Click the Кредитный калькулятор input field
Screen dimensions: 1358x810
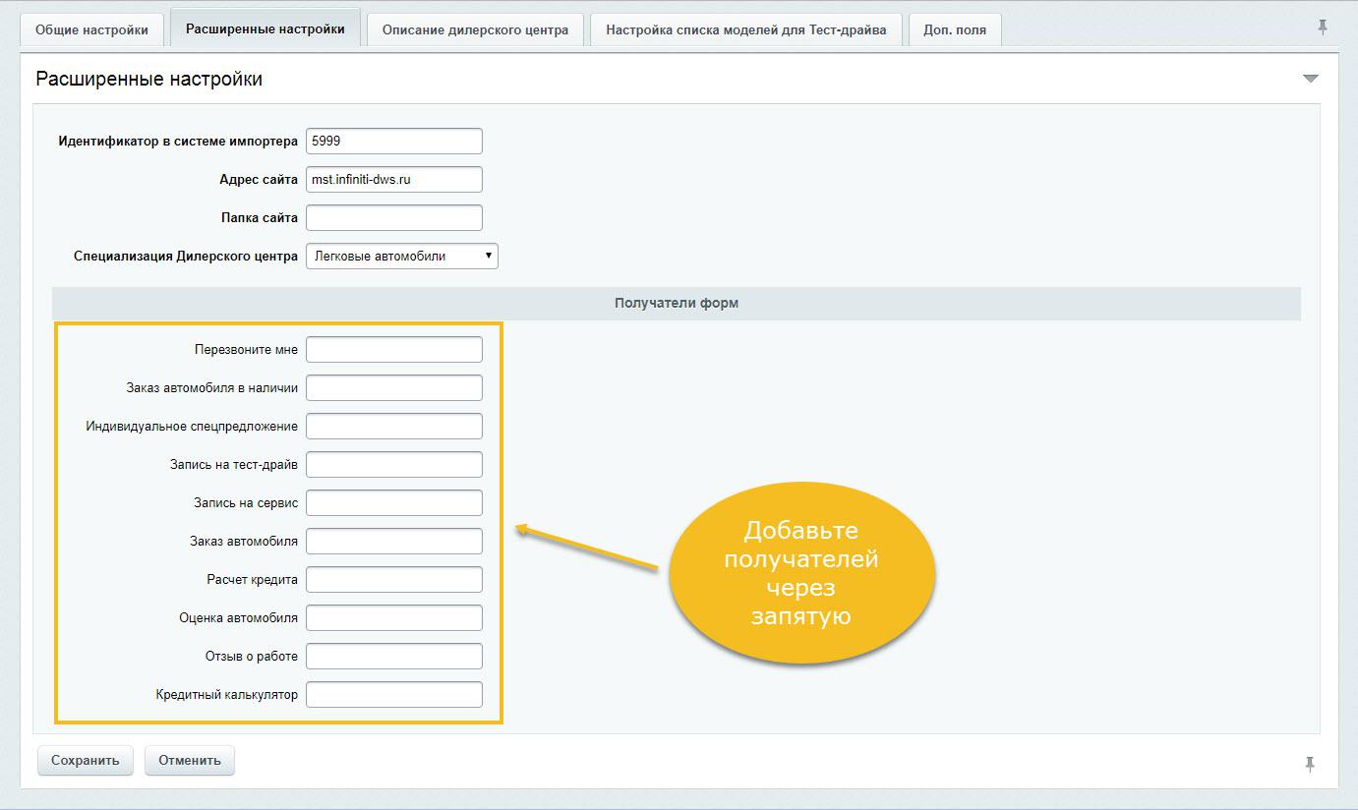click(394, 694)
